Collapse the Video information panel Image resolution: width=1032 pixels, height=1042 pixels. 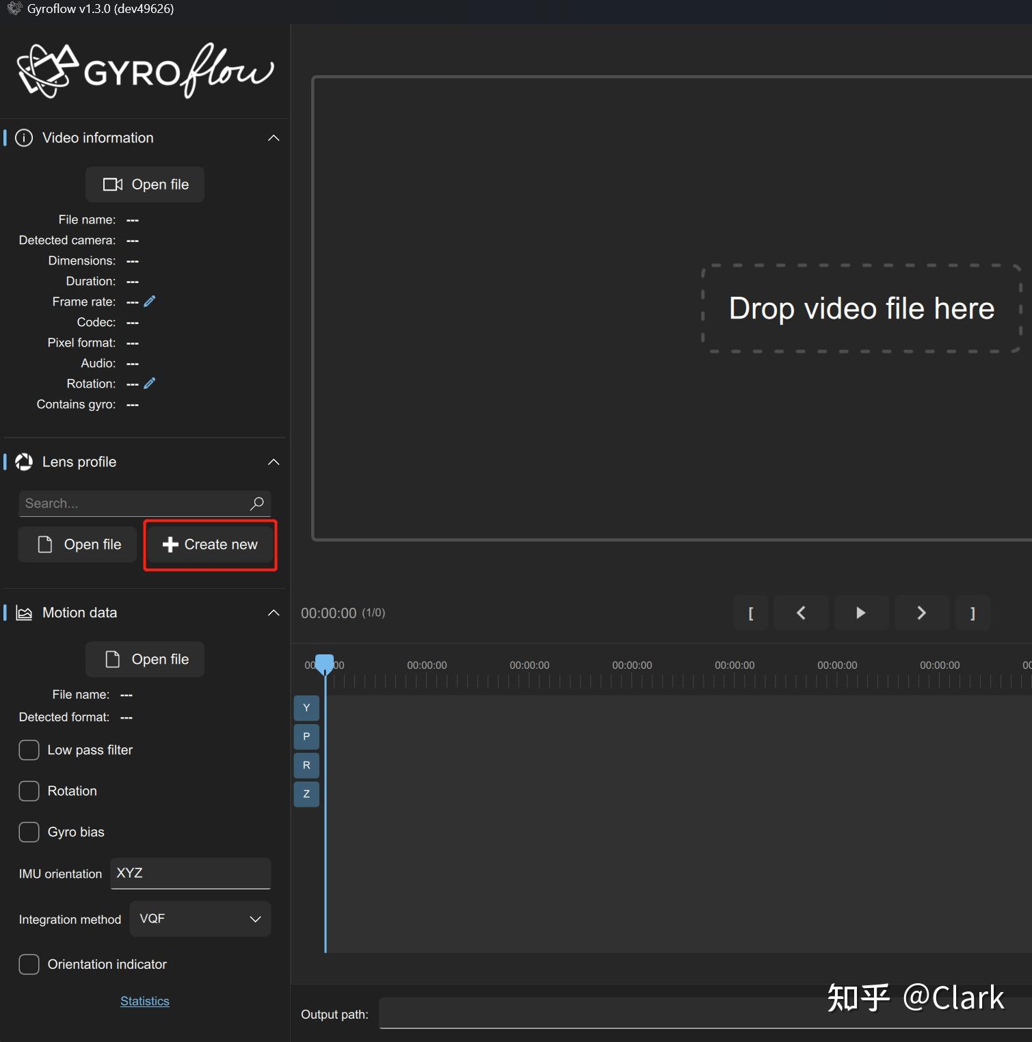(274, 137)
